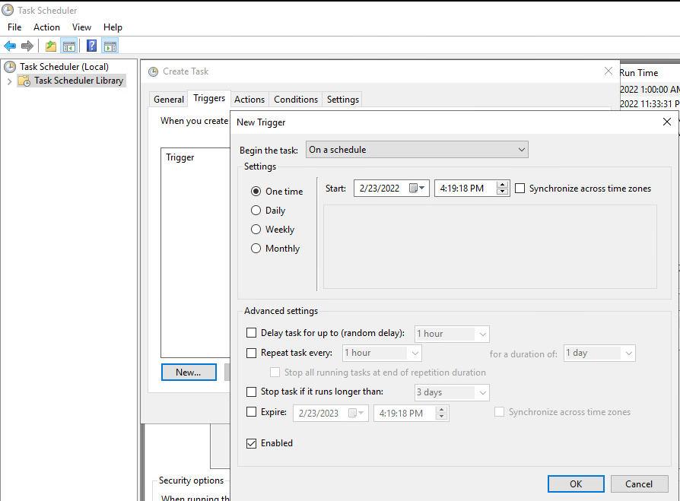
Task: Switch to the Conditions tab
Action: [x=296, y=100]
